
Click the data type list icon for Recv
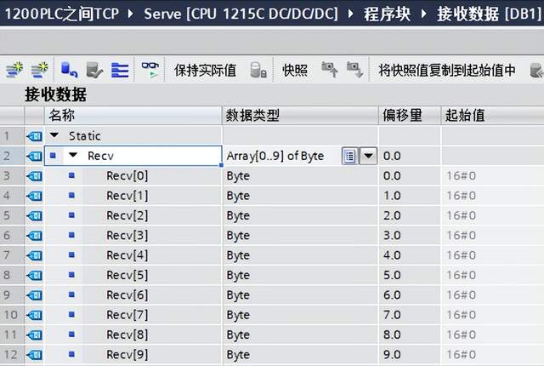coord(349,157)
